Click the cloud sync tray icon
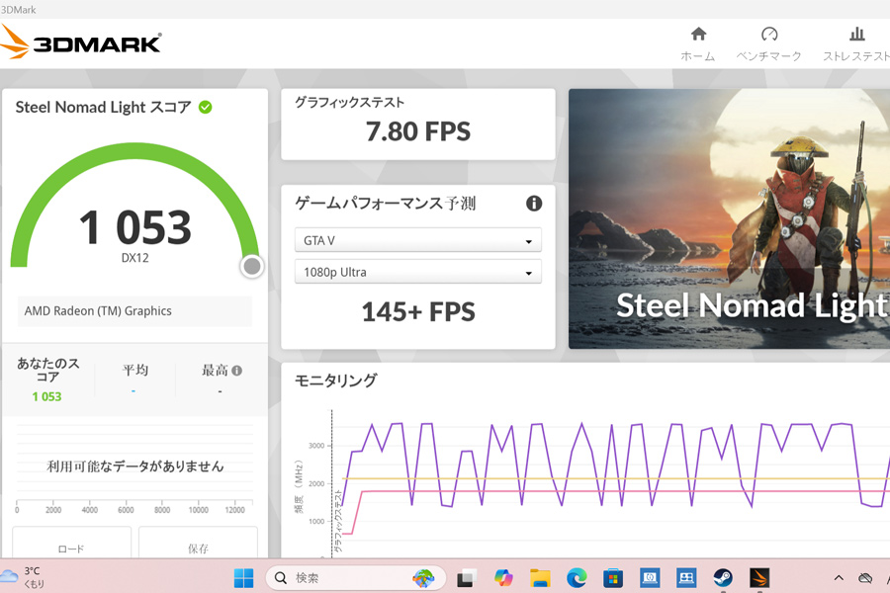 865,578
